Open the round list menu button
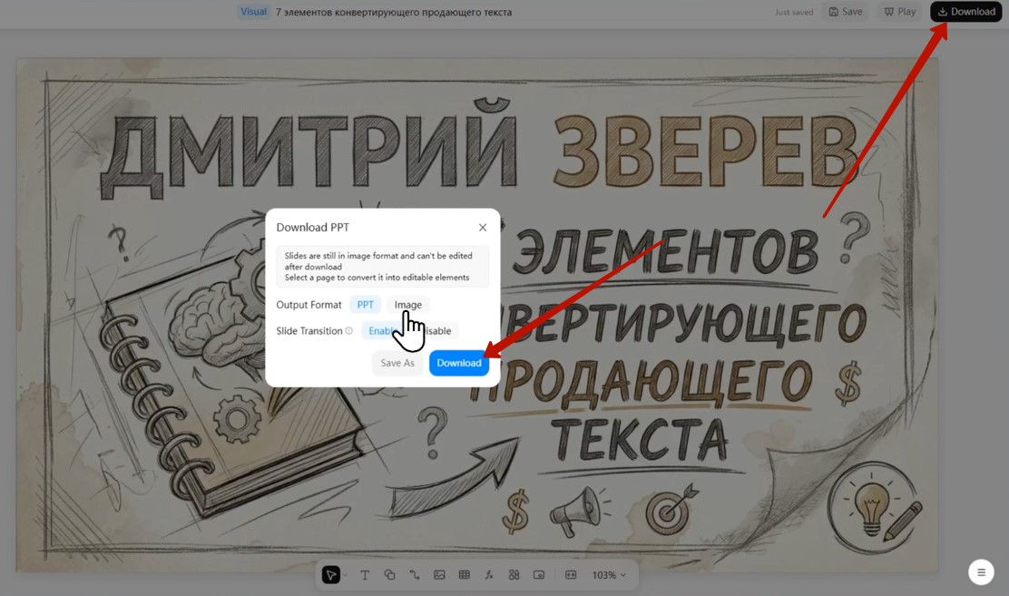 point(981,572)
